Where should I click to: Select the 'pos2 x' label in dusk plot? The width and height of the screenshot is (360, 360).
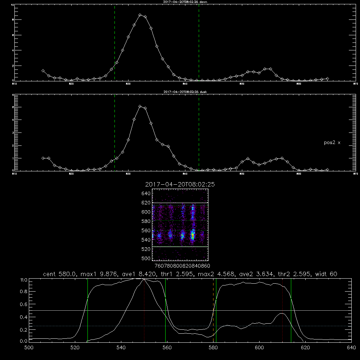tap(332, 143)
